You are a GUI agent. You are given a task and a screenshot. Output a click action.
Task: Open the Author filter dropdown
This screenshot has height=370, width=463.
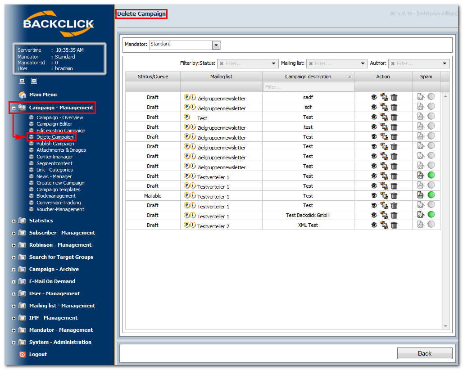(x=445, y=63)
